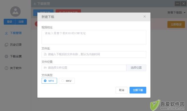The width and height of the screenshot is (187, 111).
Task: Click the user avatar icon
Action: tap(15, 12)
